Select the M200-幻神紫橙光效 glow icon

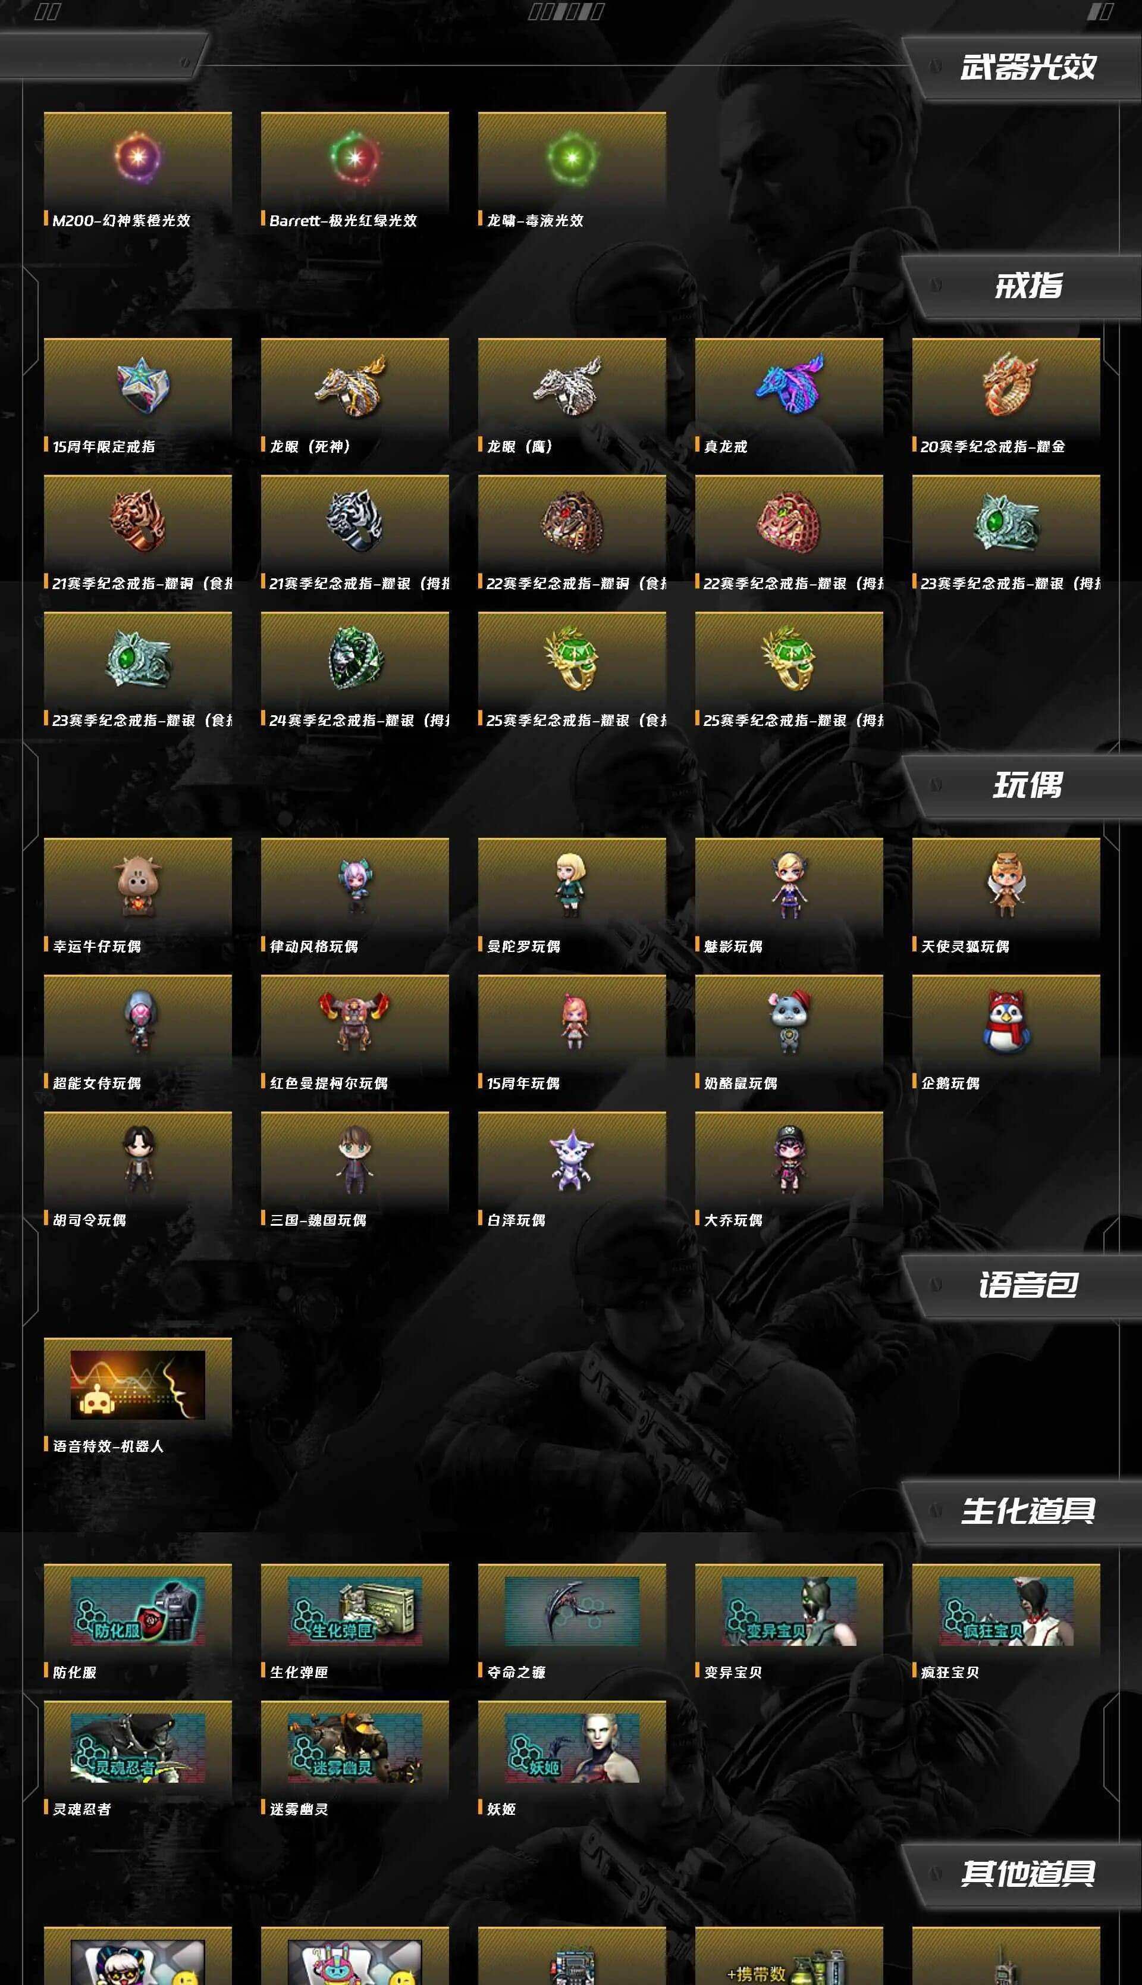point(138,158)
